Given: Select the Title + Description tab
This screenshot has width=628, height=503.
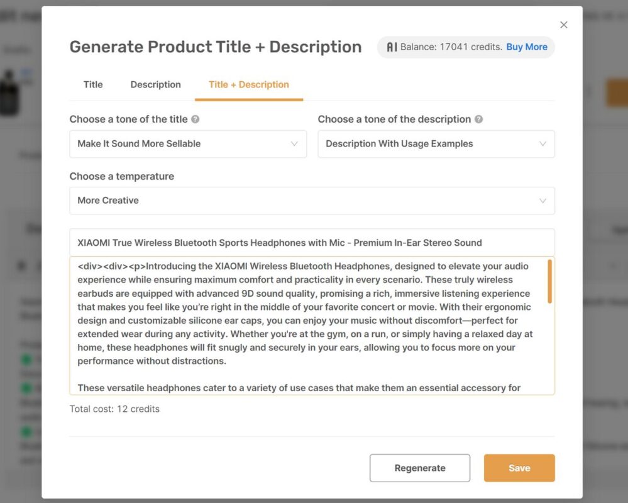Looking at the screenshot, I should [x=249, y=84].
